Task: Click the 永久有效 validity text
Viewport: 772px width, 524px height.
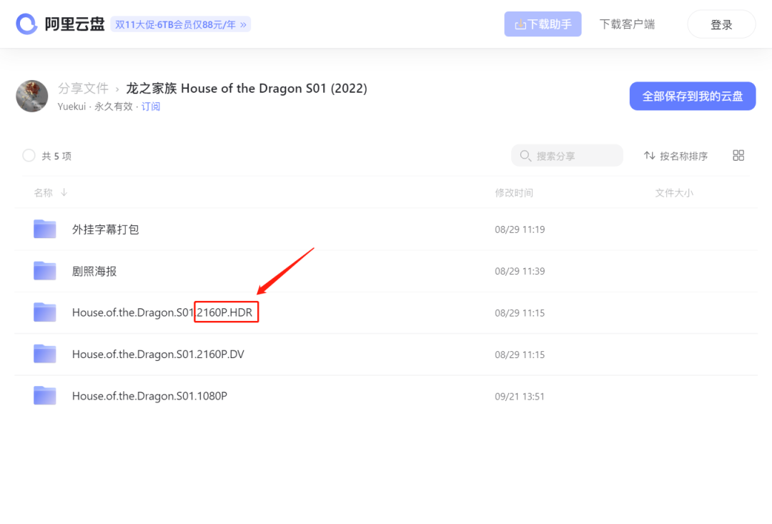Action: click(x=114, y=107)
